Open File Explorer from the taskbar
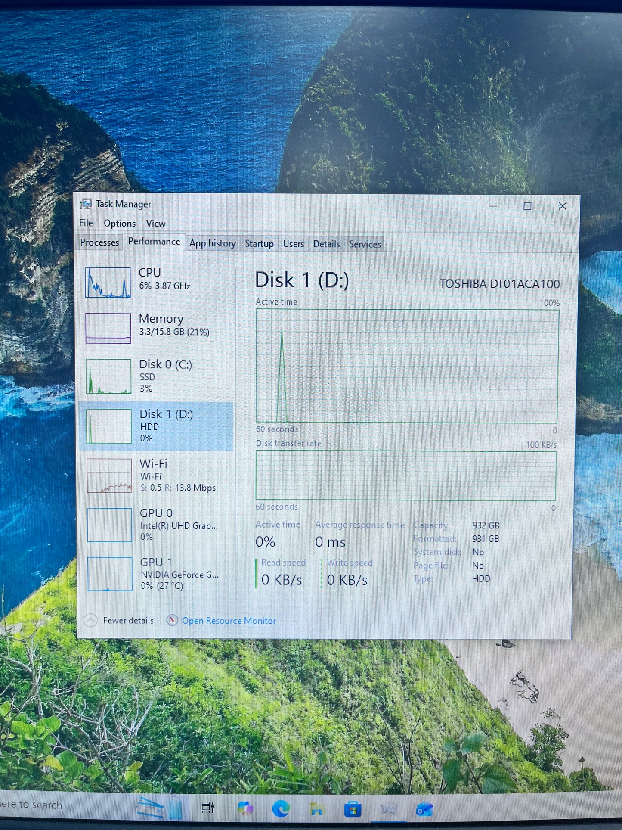622x830 pixels. point(317,809)
